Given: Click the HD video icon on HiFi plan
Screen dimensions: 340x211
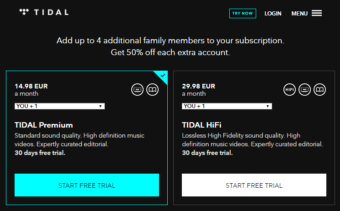Looking at the screenshot, I should (304, 90).
